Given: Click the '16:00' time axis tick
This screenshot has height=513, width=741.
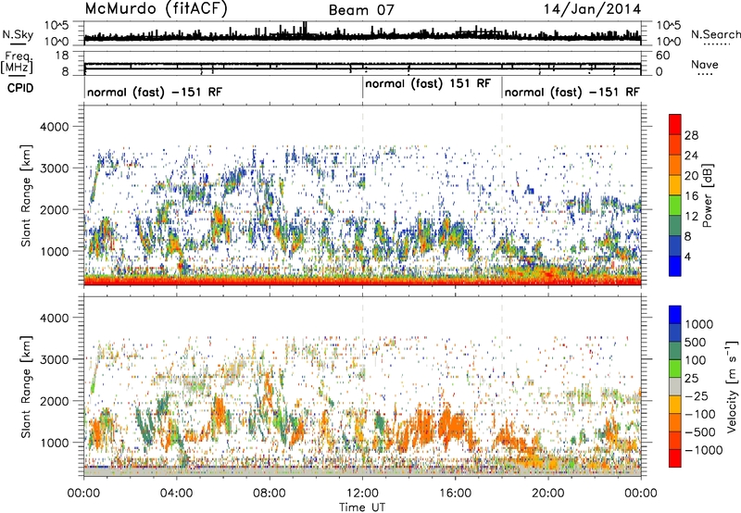Looking at the screenshot, I should 455,494.
